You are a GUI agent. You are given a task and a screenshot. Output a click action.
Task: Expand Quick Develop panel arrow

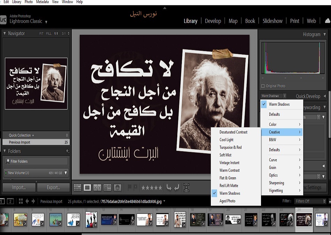point(325,96)
